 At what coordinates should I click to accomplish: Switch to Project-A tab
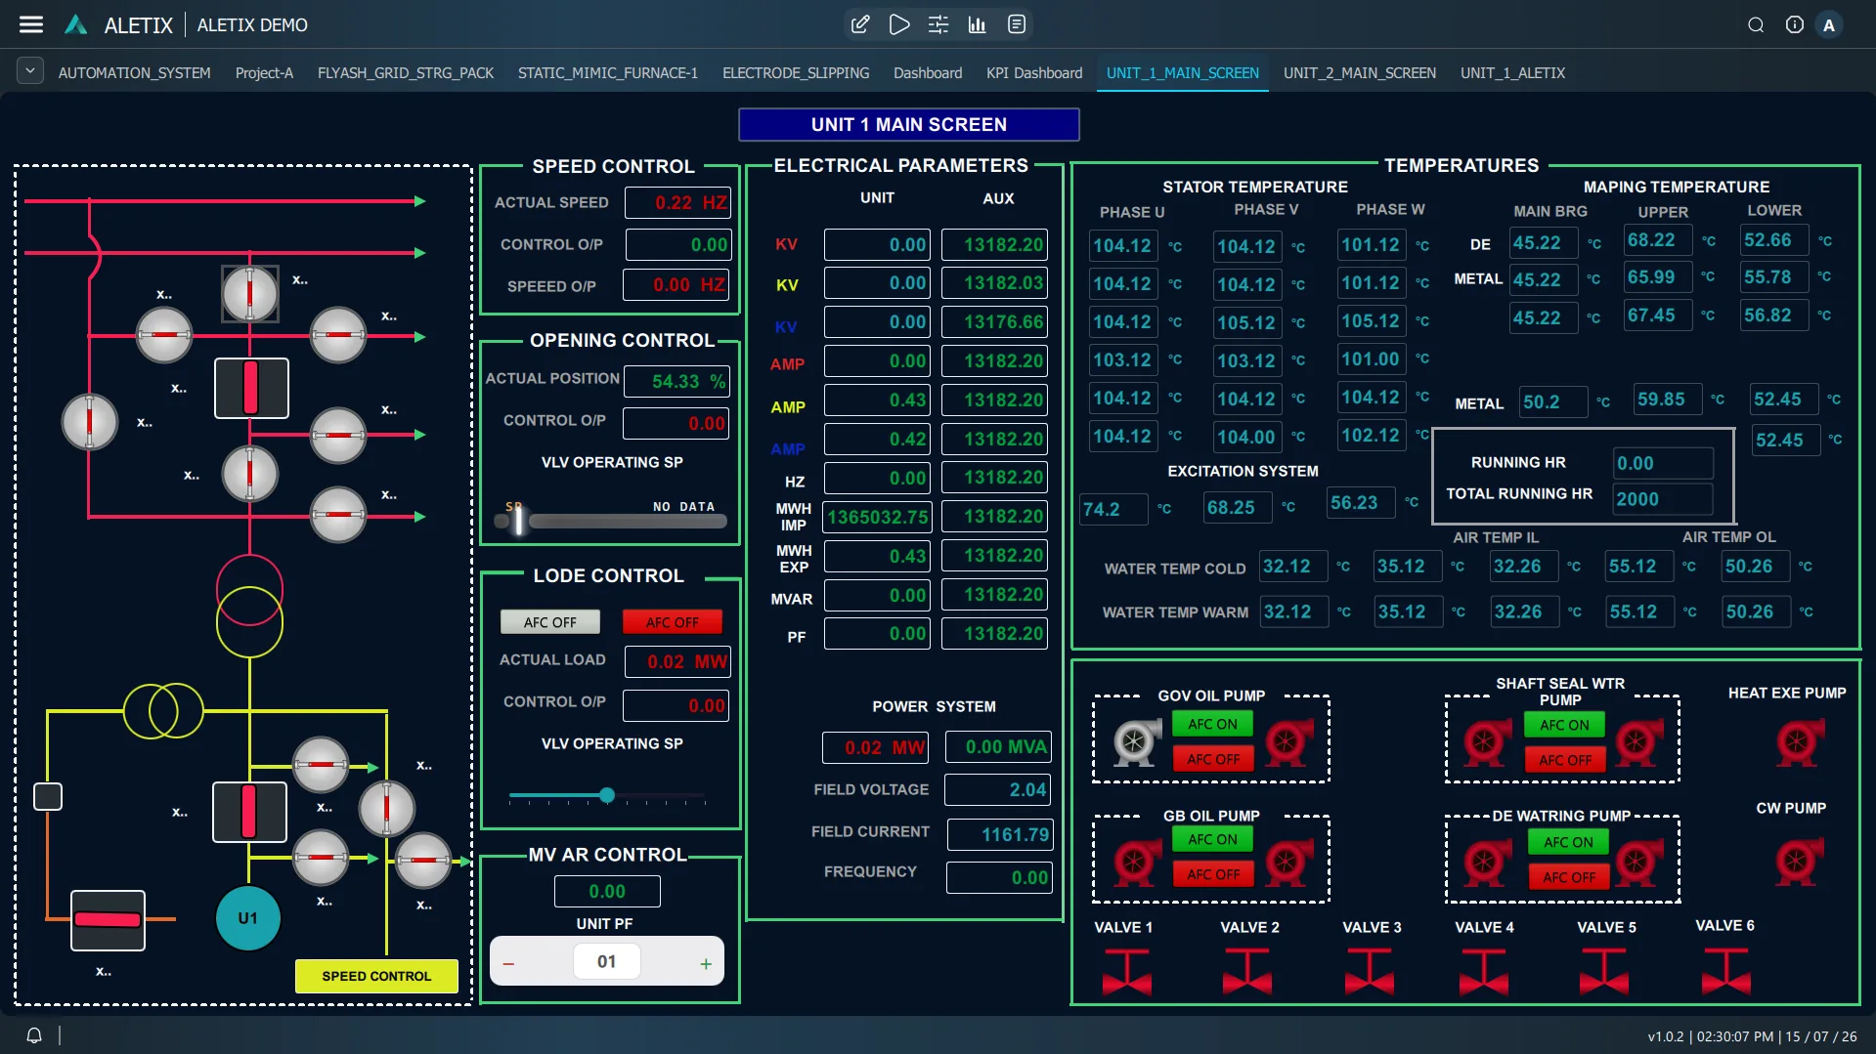coord(264,73)
